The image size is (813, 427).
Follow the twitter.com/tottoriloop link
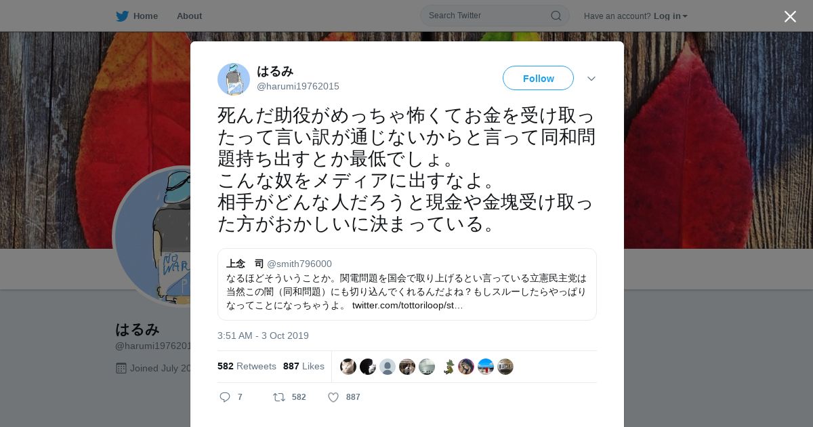tap(408, 306)
